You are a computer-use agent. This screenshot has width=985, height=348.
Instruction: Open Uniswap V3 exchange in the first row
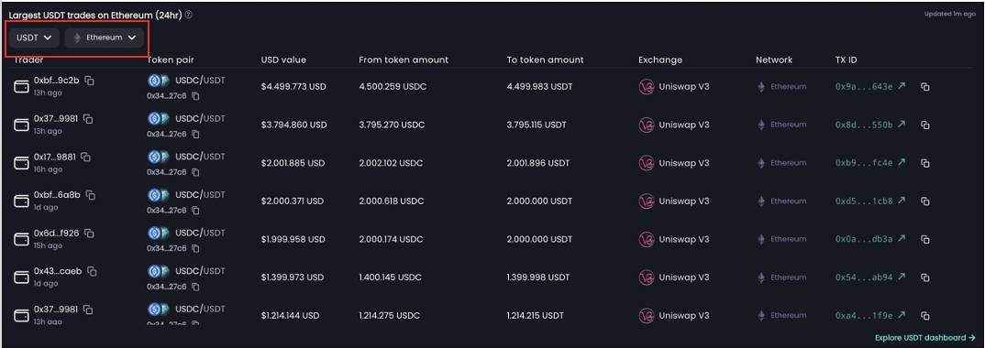[673, 86]
